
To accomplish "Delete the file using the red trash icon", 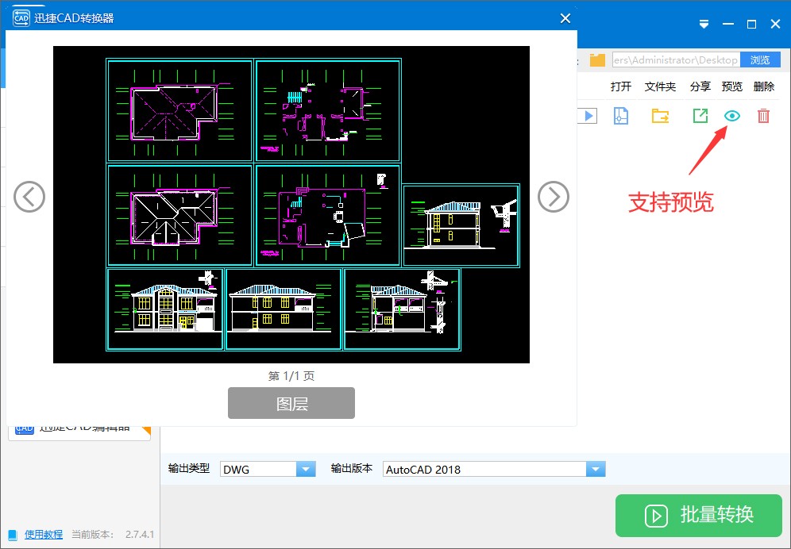I will (763, 115).
